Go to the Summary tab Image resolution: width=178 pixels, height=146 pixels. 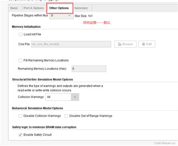(81, 8)
